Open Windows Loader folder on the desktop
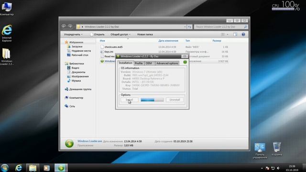 [x=7, y=56]
